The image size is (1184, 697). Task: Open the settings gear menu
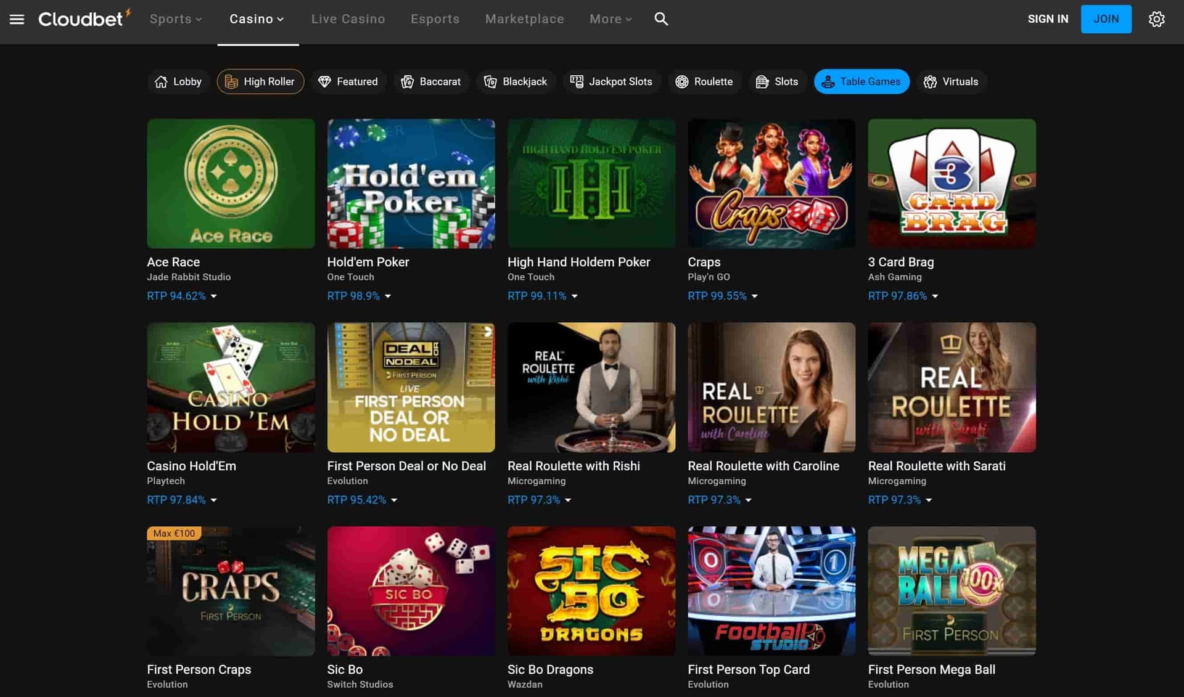click(1157, 19)
